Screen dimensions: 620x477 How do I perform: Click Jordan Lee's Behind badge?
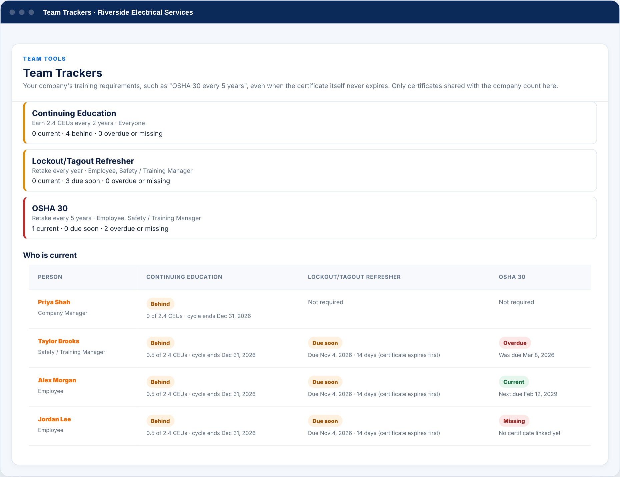coord(160,421)
